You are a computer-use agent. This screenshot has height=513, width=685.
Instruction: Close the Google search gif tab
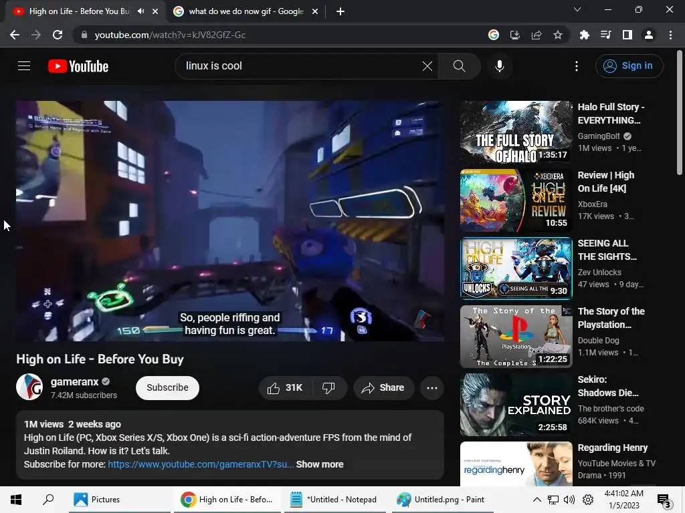(x=315, y=11)
